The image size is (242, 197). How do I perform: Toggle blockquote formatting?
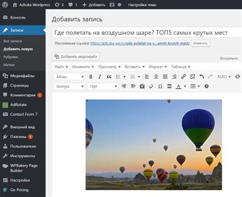(x=109, y=77)
